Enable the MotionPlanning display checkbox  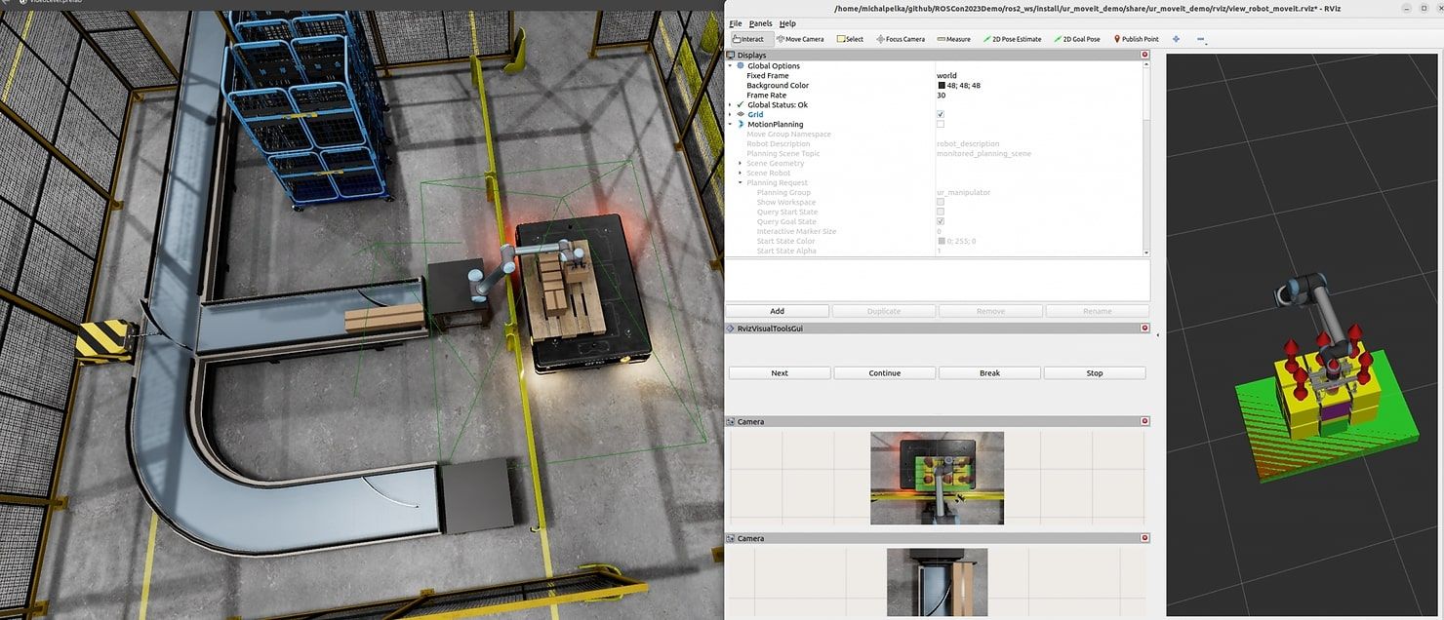point(941,124)
